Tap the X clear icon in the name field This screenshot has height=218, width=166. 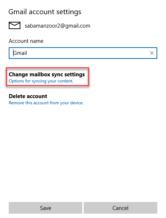[x=152, y=53]
